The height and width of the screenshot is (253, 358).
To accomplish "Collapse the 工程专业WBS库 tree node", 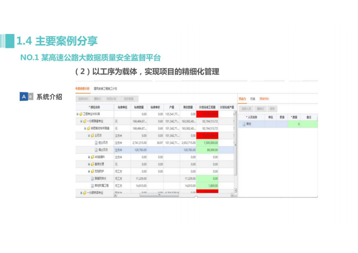I will click(77, 114).
